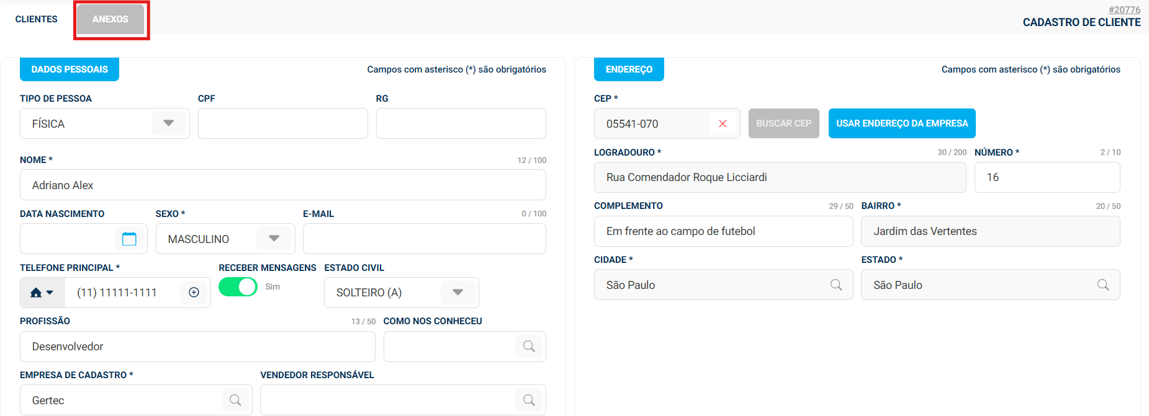
Task: Add another phone number with plus icon
Action: point(194,293)
